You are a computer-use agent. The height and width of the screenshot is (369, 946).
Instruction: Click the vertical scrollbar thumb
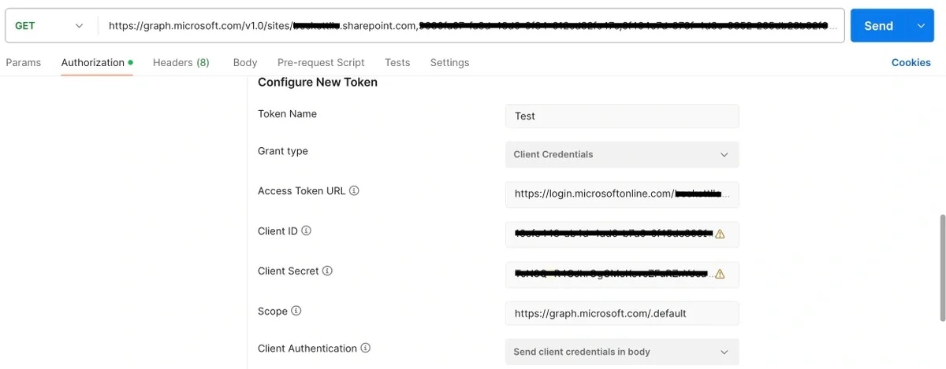click(941, 268)
